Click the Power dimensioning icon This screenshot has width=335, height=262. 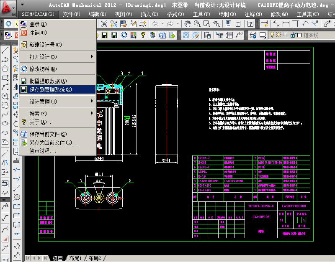(264, 24)
